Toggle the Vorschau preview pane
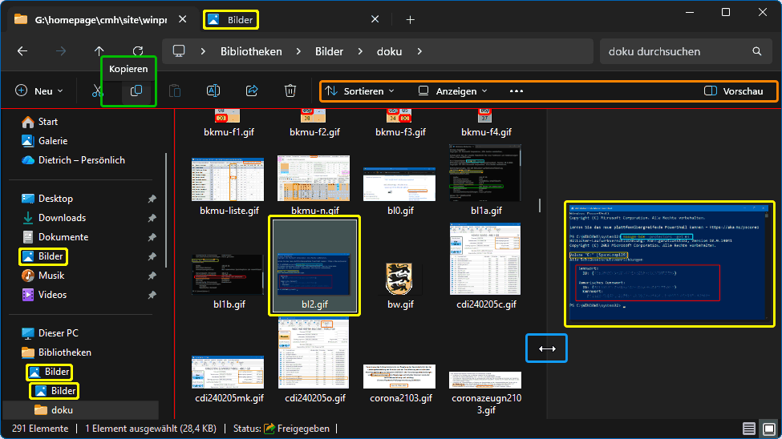The width and height of the screenshot is (782, 439). click(733, 91)
